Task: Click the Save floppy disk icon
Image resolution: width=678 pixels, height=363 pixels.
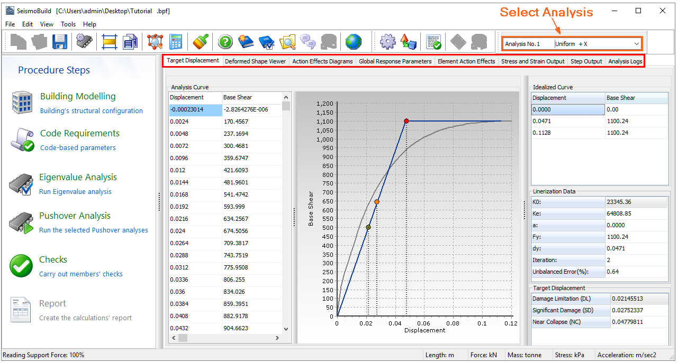Action: point(59,42)
